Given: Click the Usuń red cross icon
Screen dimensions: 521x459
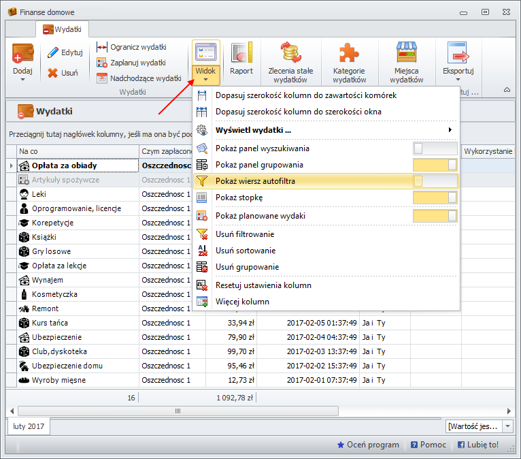Looking at the screenshot, I should coord(53,73).
